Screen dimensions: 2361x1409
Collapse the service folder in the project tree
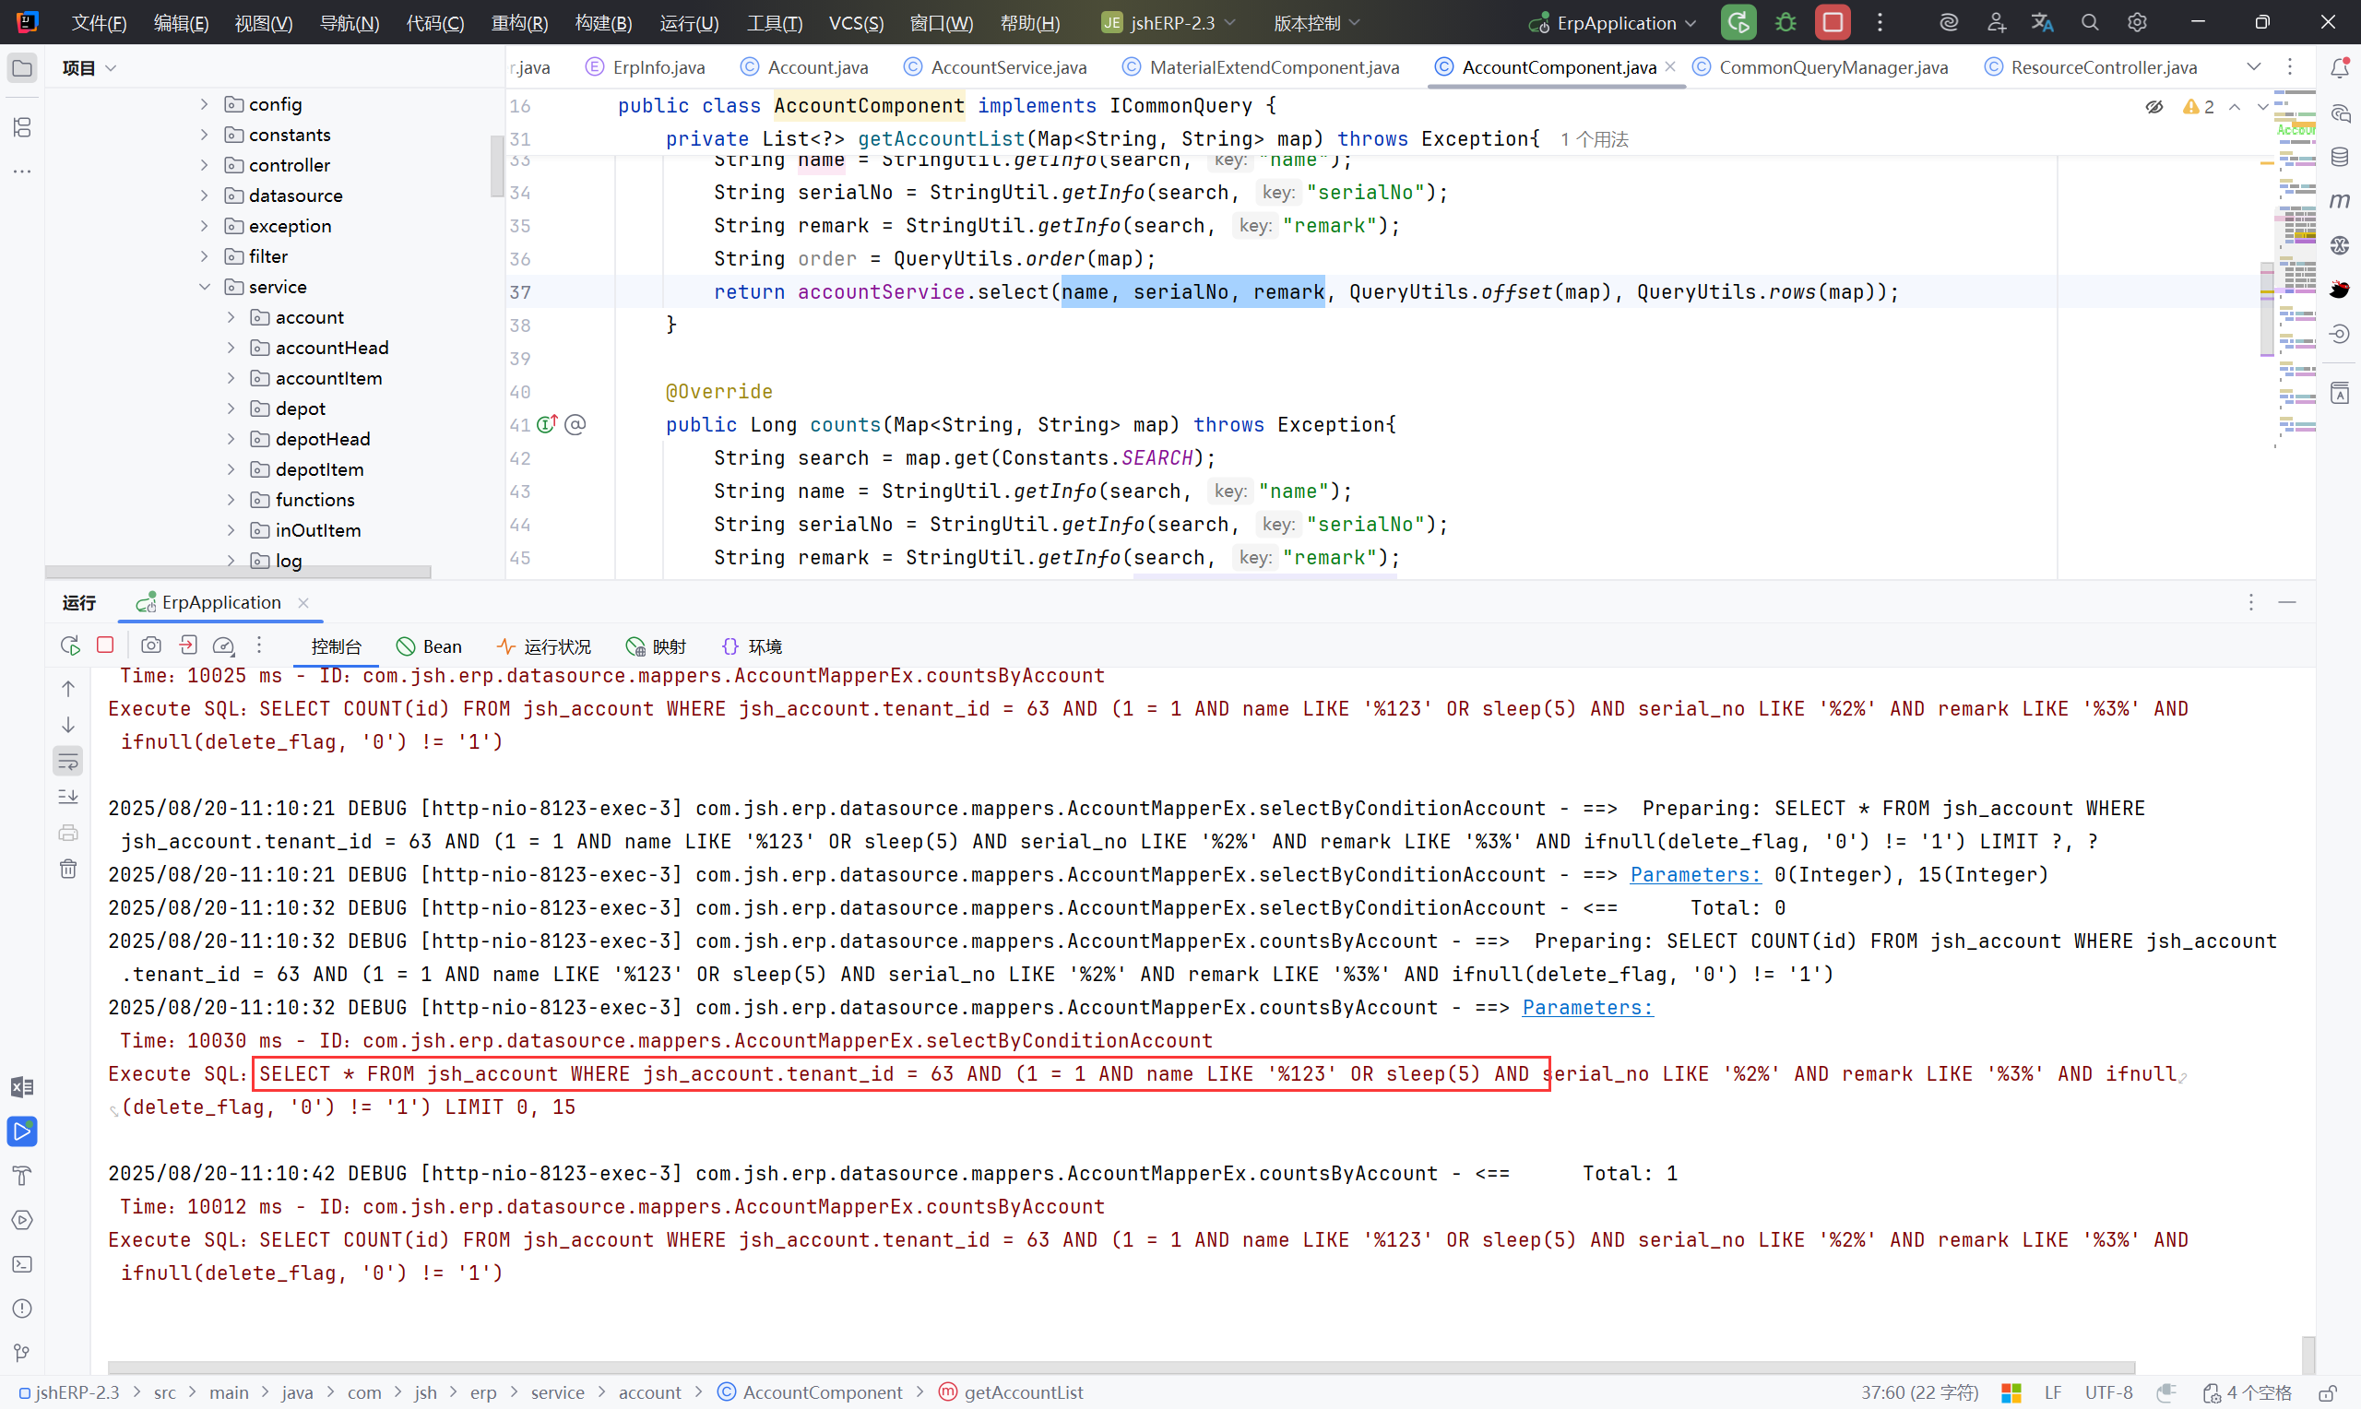pyautogui.click(x=204, y=287)
